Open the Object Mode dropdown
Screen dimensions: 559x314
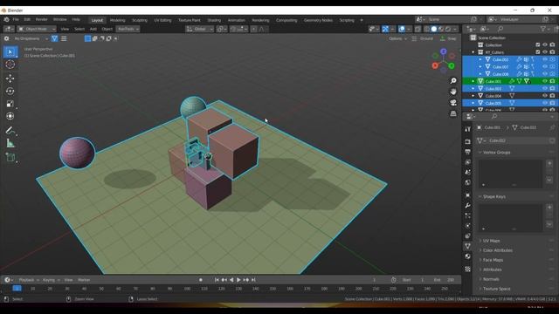[37, 29]
